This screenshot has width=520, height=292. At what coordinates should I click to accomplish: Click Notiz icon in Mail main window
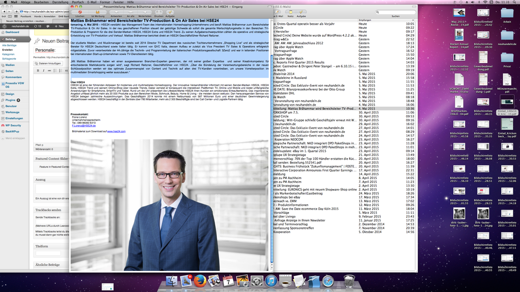[x=291, y=12]
